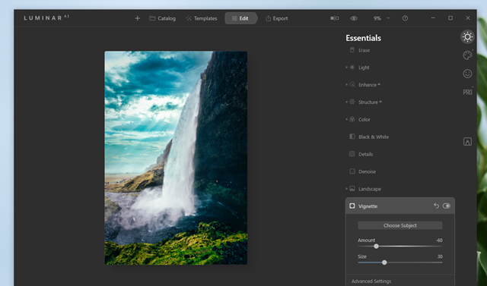The height and width of the screenshot is (286, 487).
Task: Close the Luminar AI window
Action: coord(468,18)
